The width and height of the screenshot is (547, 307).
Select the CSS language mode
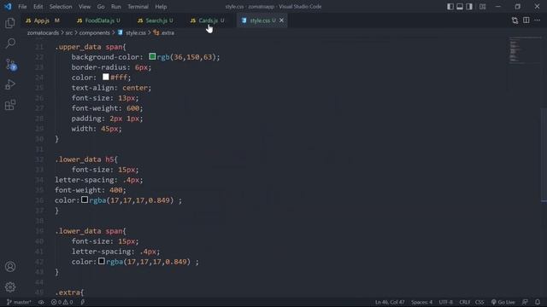click(479, 302)
